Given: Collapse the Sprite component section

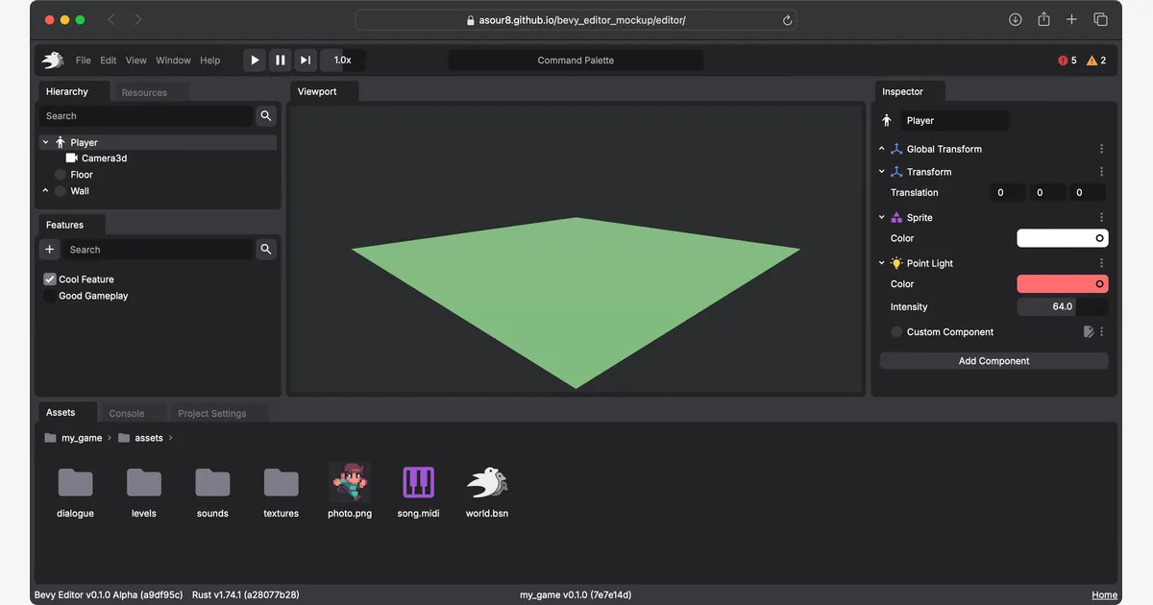Looking at the screenshot, I should [x=882, y=218].
